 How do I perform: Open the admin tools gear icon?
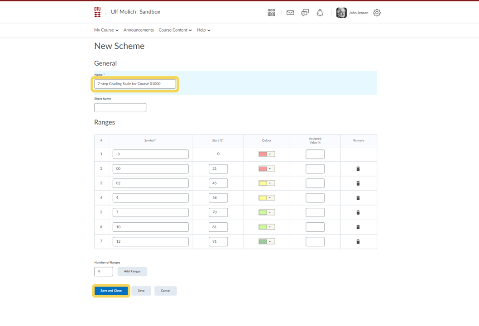377,13
